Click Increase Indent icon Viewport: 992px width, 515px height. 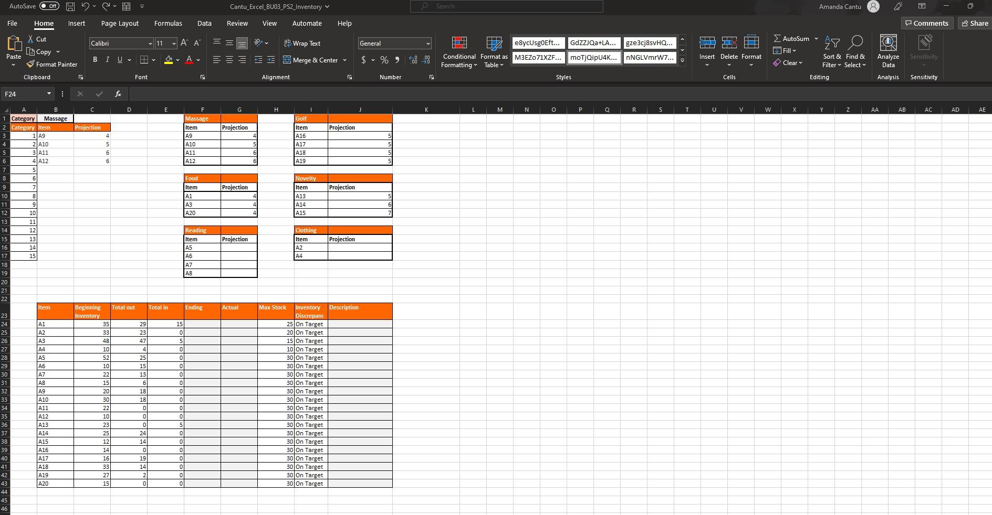click(x=270, y=60)
